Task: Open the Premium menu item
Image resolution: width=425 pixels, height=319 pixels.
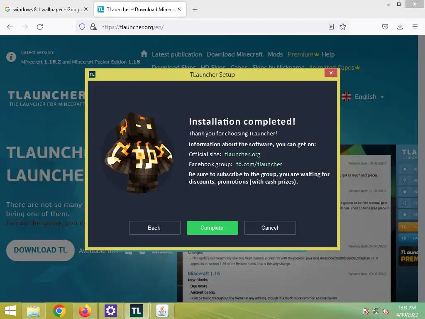Action: click(303, 54)
